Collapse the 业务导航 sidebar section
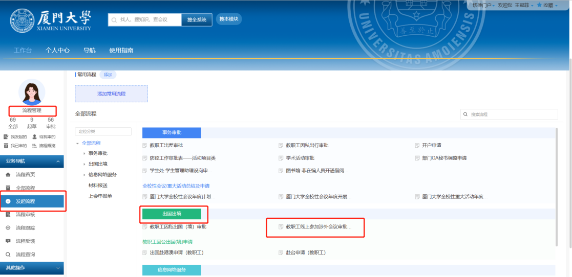 tap(57, 161)
